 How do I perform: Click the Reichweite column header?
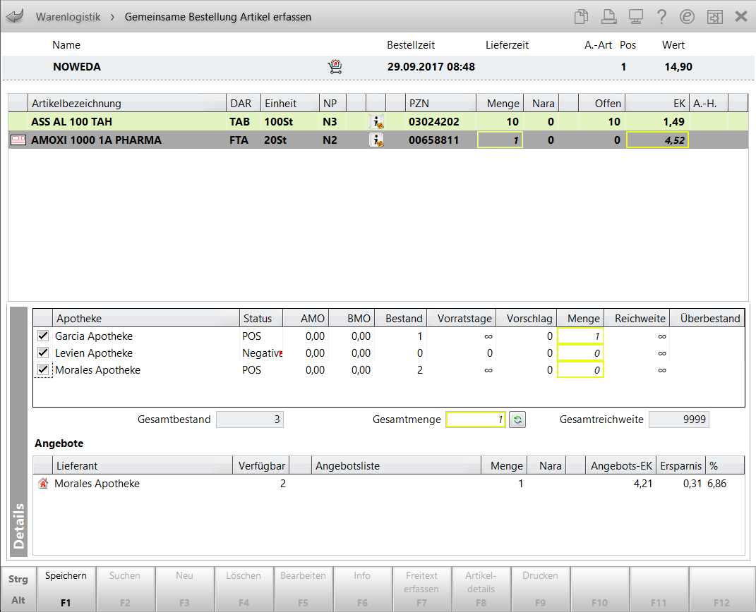(637, 318)
